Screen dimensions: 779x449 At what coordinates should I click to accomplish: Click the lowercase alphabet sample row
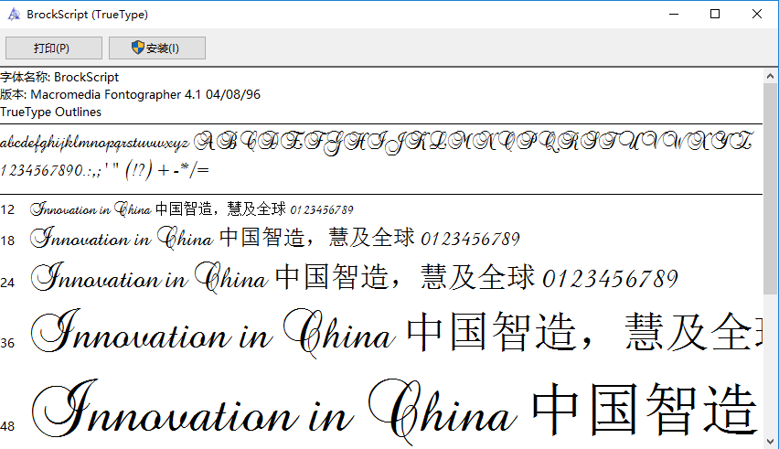(95, 143)
